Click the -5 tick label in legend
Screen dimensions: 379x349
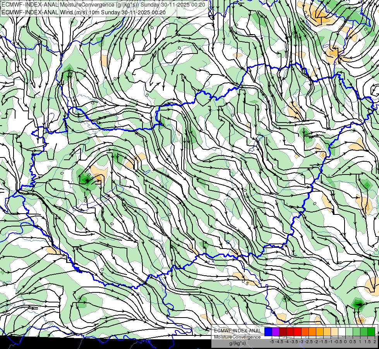(272, 342)
